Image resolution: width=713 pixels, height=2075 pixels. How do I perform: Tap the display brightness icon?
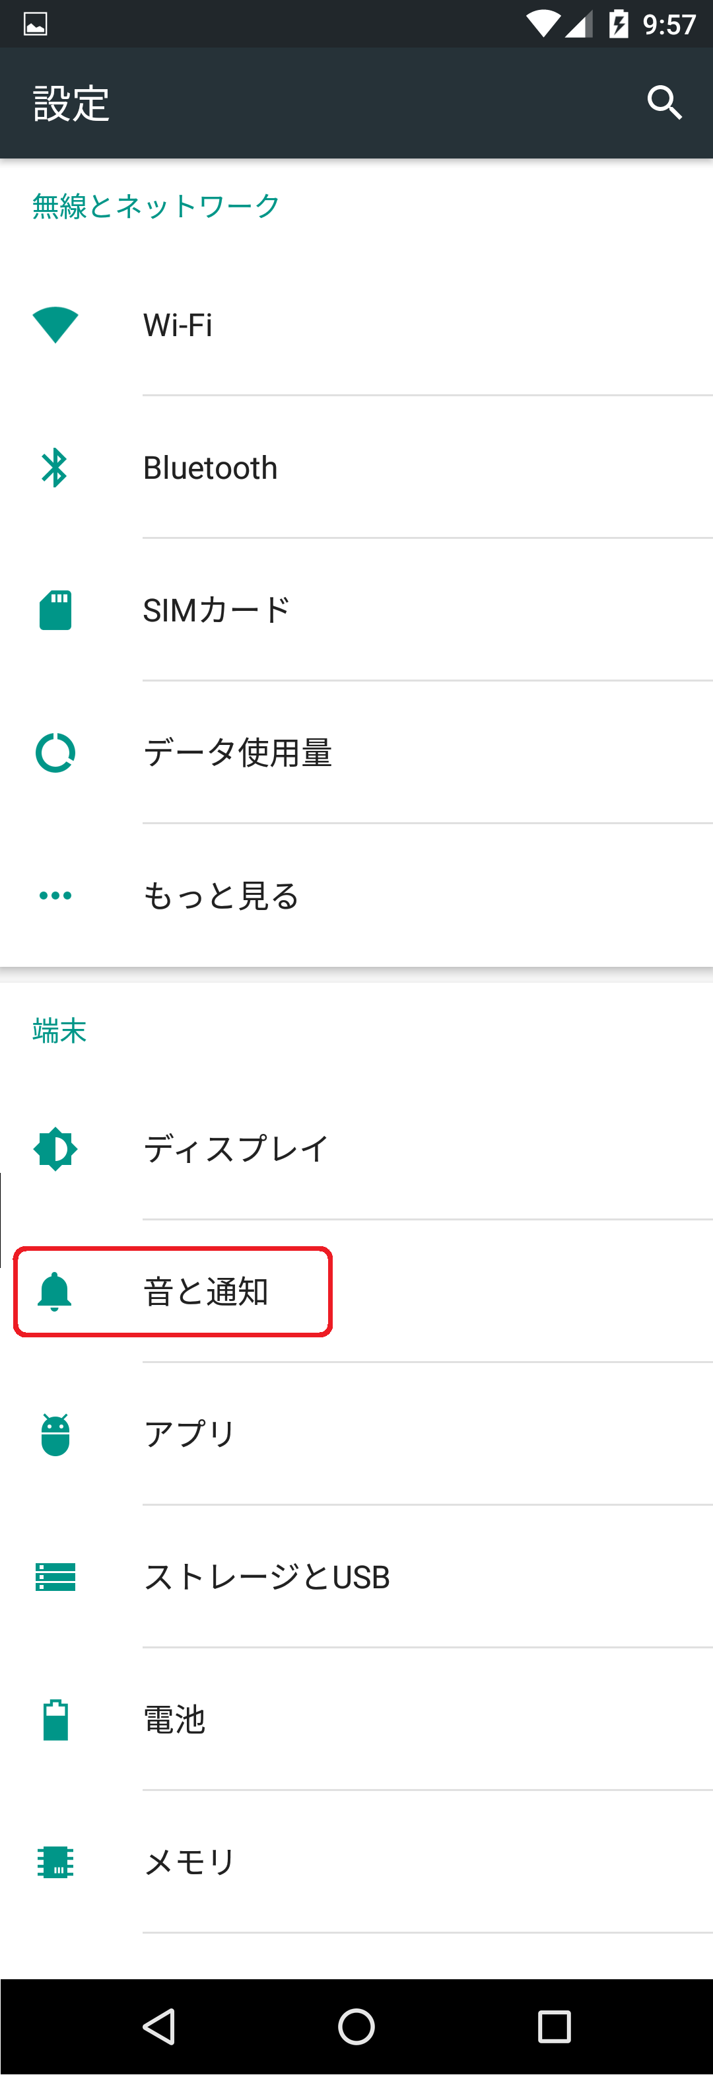pos(55,1148)
